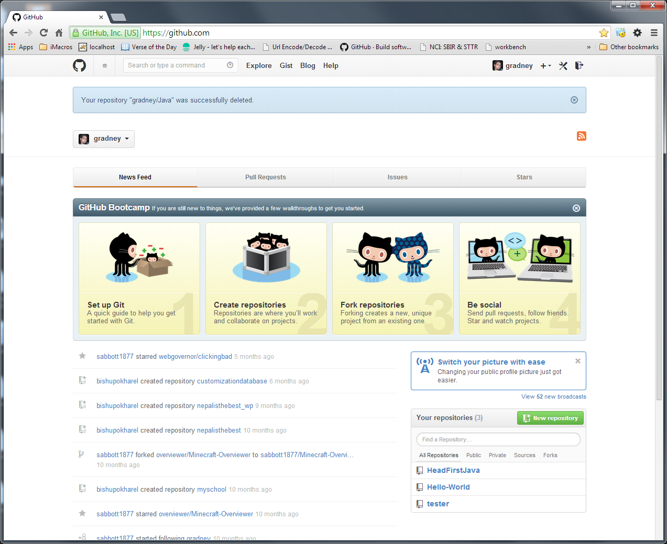Open the plus create-new dropdown

click(x=545, y=65)
